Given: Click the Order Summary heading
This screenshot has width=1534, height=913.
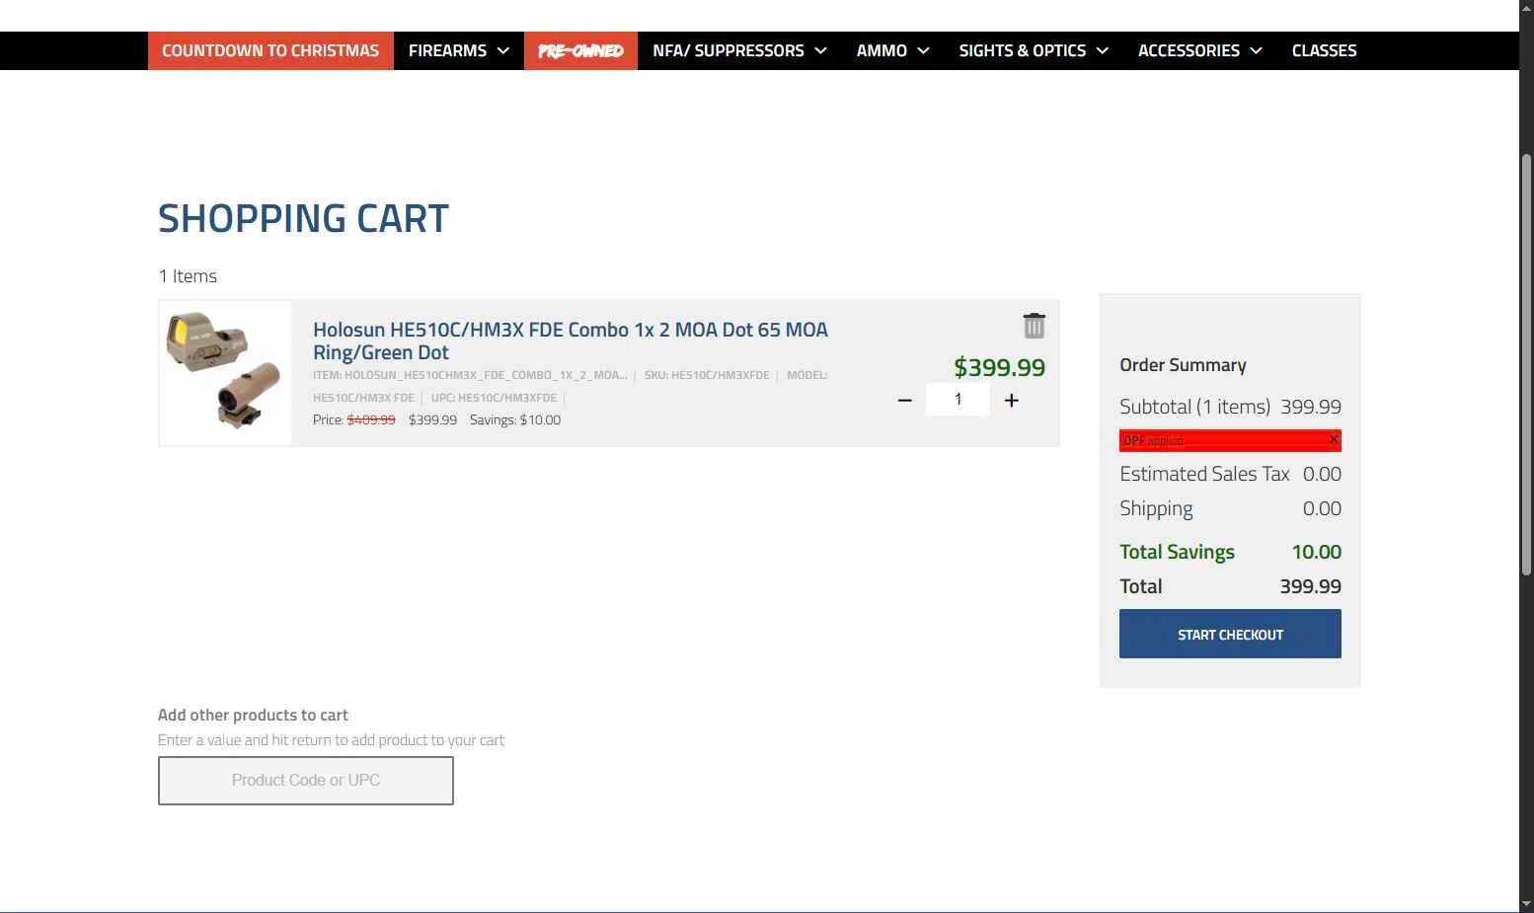Looking at the screenshot, I should pyautogui.click(x=1183, y=365).
